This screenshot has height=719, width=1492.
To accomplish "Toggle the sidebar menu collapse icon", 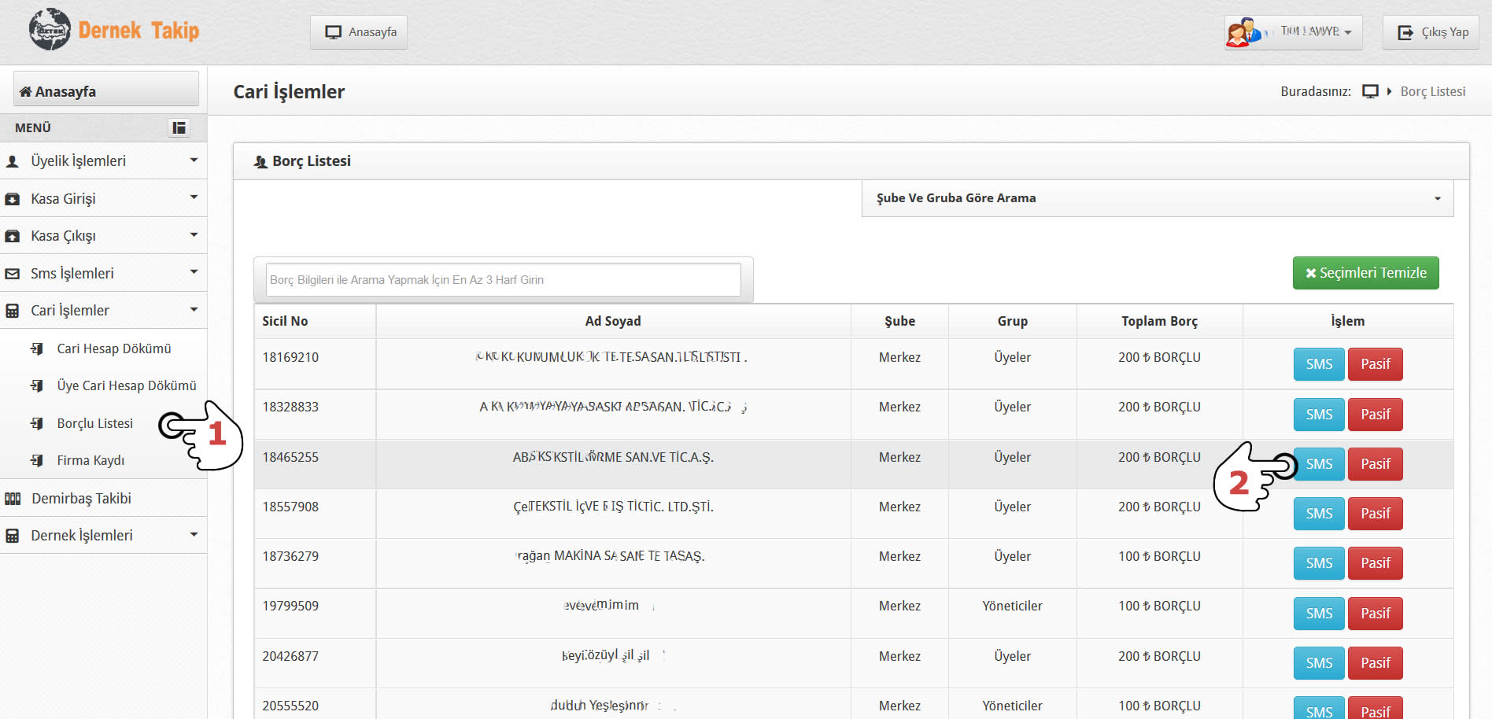I will pos(179,127).
